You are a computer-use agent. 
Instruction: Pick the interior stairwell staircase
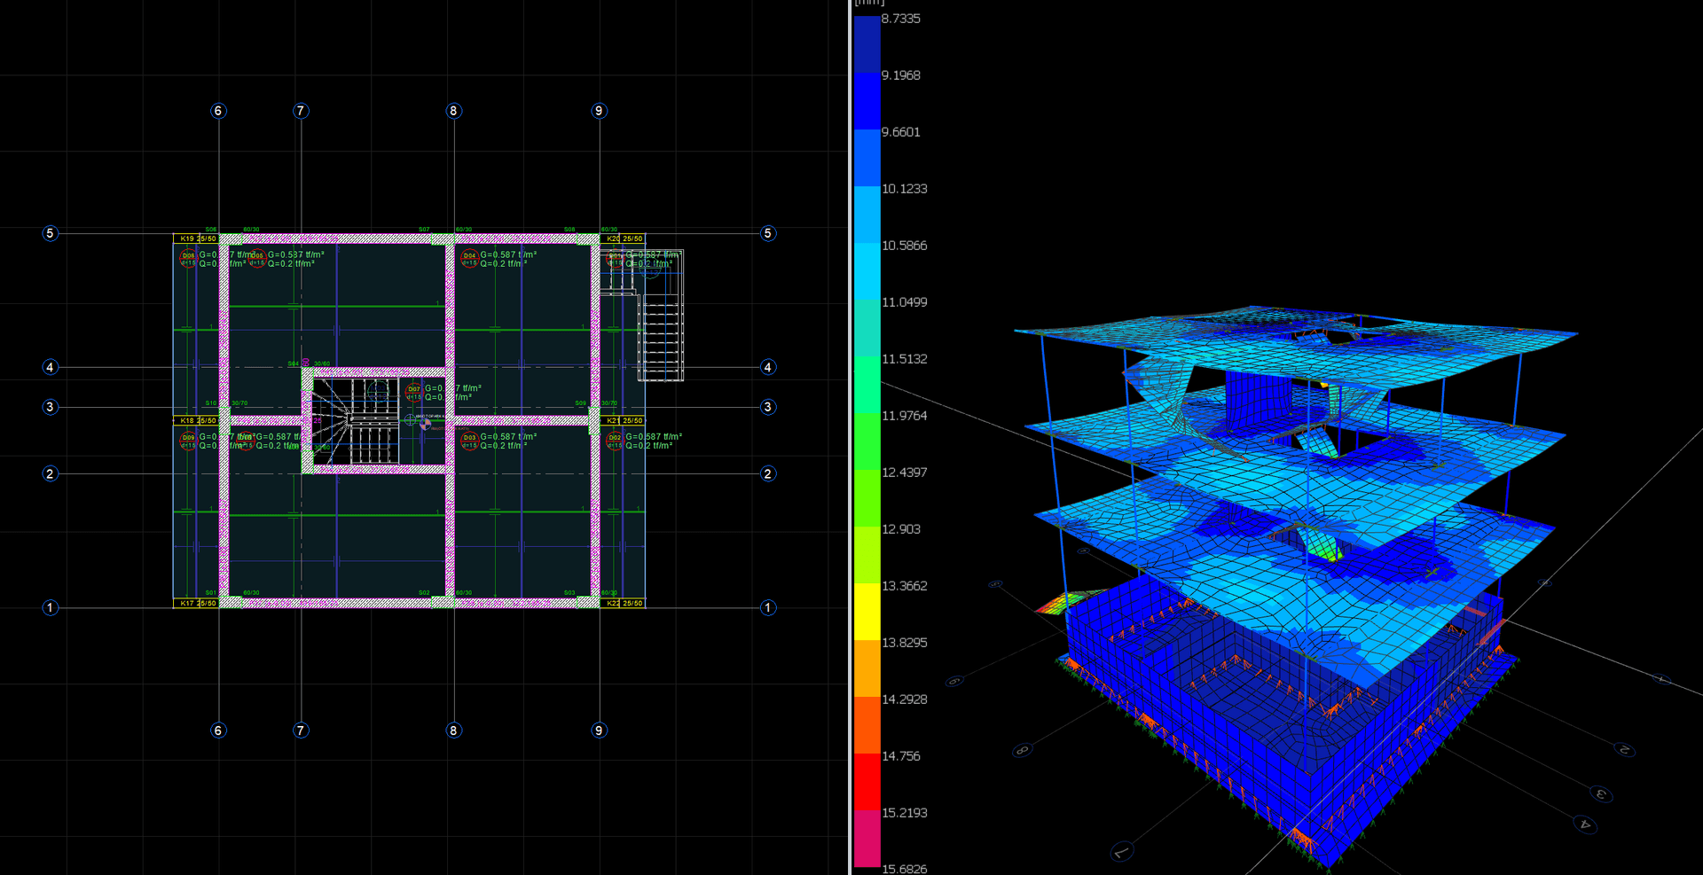click(355, 421)
